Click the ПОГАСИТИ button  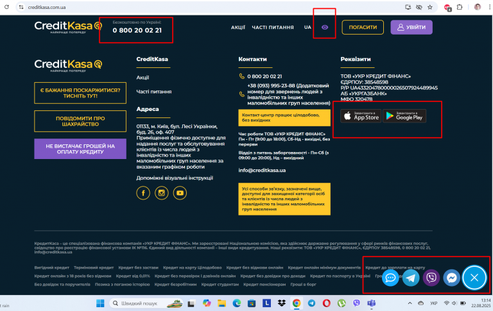(363, 28)
